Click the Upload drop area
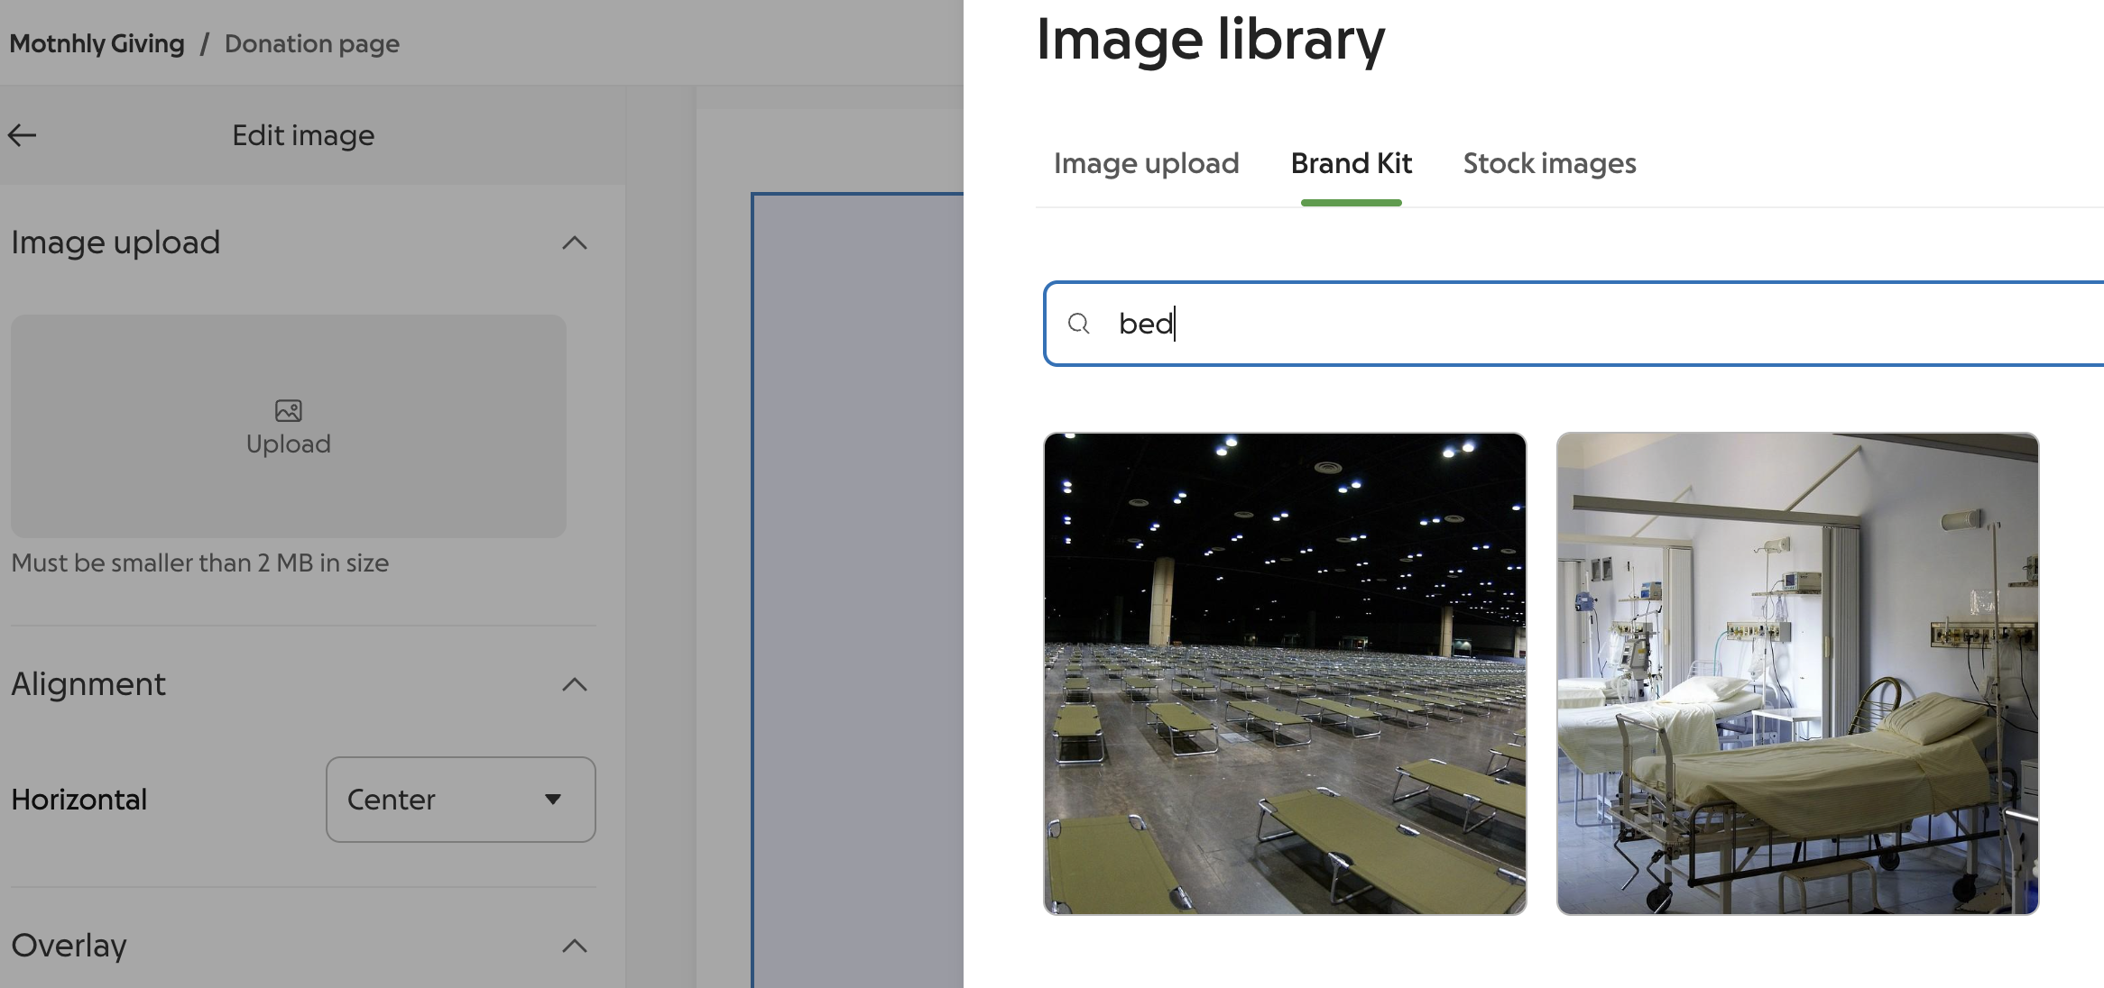Viewport: 2104px width, 988px height. pos(289,426)
